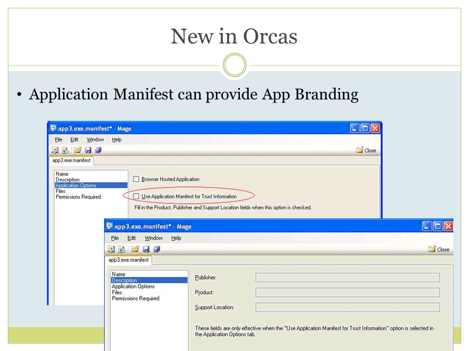Close the back Mage window with red X
Image resolution: width=469 pixels, height=351 pixels.
point(375,128)
